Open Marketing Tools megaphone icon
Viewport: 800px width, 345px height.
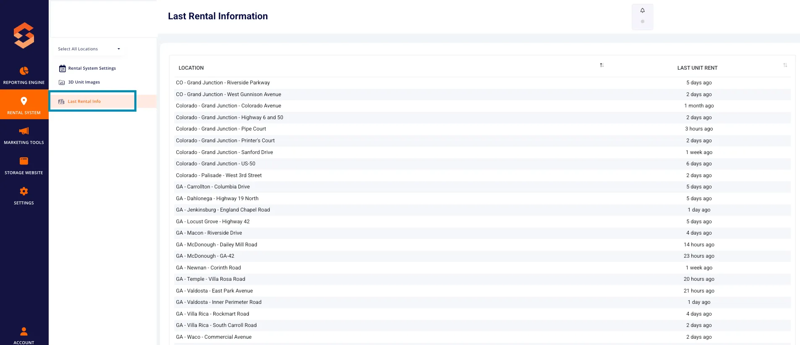[24, 131]
